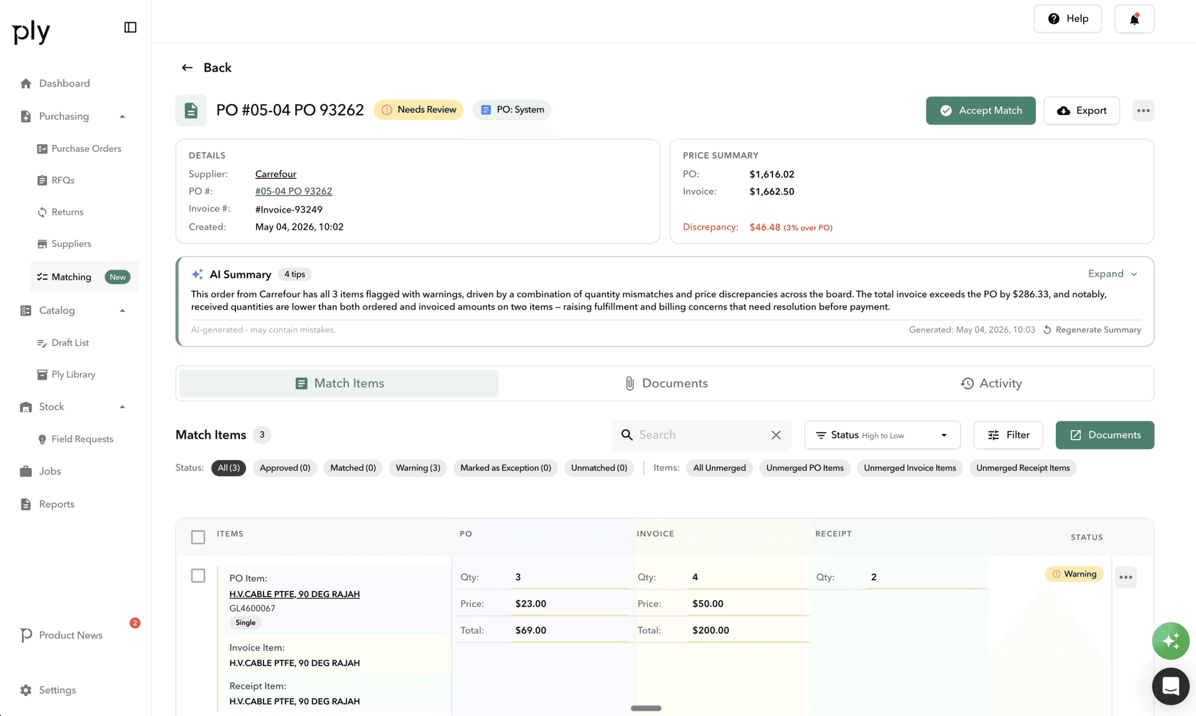This screenshot has width=1196, height=716.
Task: Collapse the Catalog section
Action: tap(123, 311)
